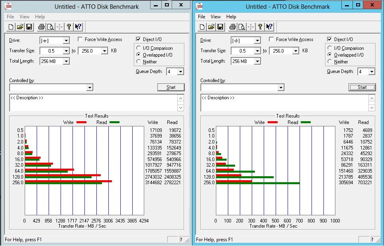The image size is (384, 246).
Task: Click green Read legend swatch, left window
Action: (x=114, y=122)
